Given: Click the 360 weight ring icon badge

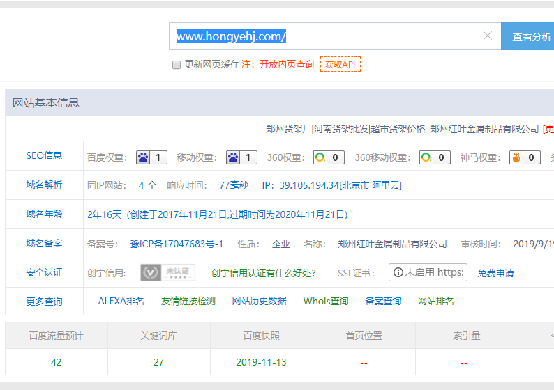Looking at the screenshot, I should [x=329, y=157].
